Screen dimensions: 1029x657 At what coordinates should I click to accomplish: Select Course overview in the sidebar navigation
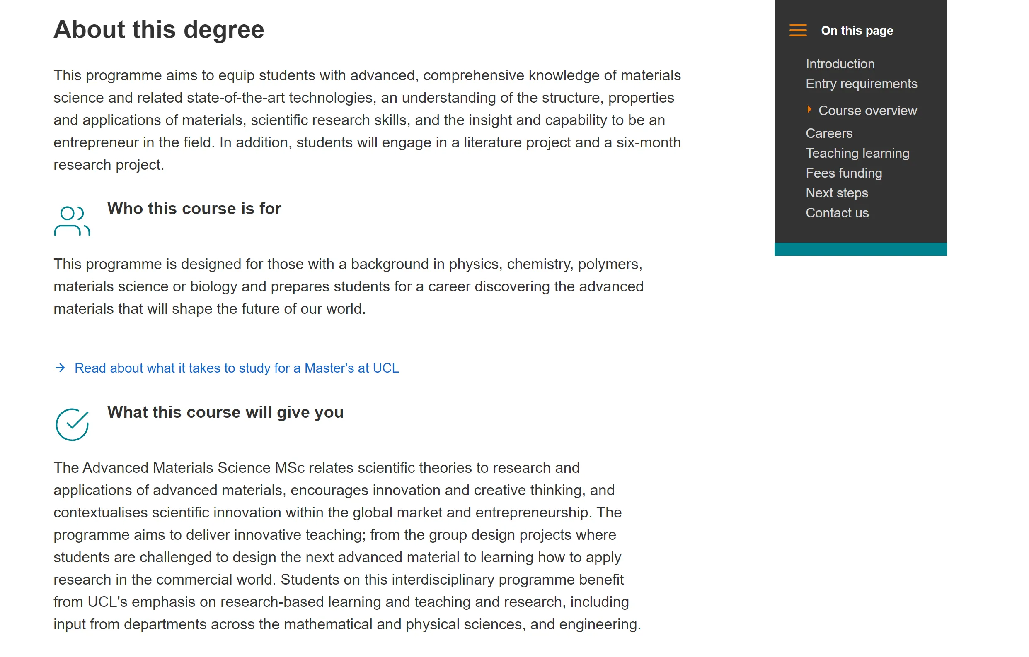point(867,111)
